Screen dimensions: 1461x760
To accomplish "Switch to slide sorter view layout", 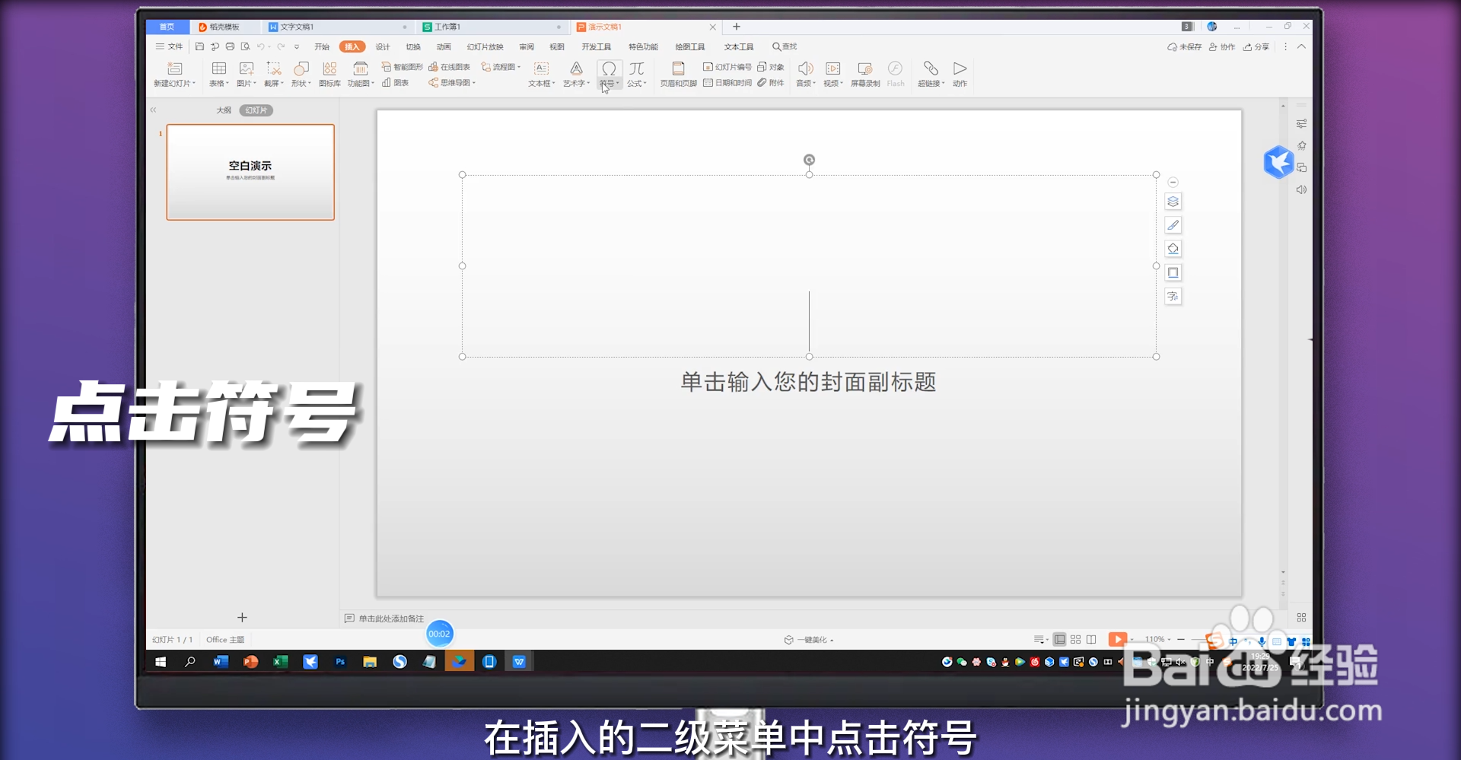I will coord(1074,639).
